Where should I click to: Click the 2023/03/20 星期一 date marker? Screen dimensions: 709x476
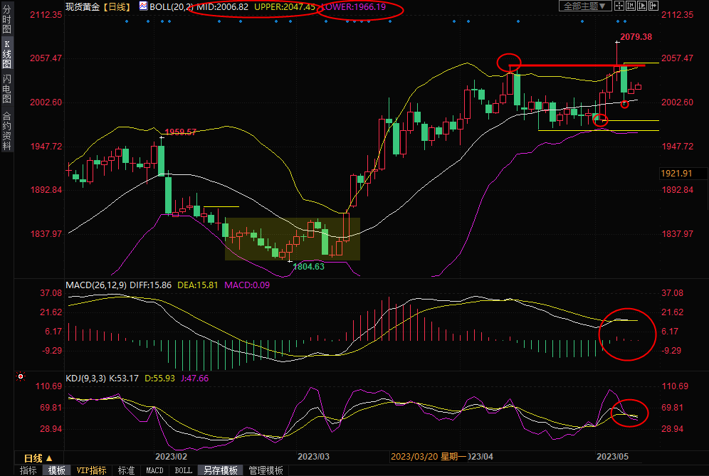coord(429,457)
